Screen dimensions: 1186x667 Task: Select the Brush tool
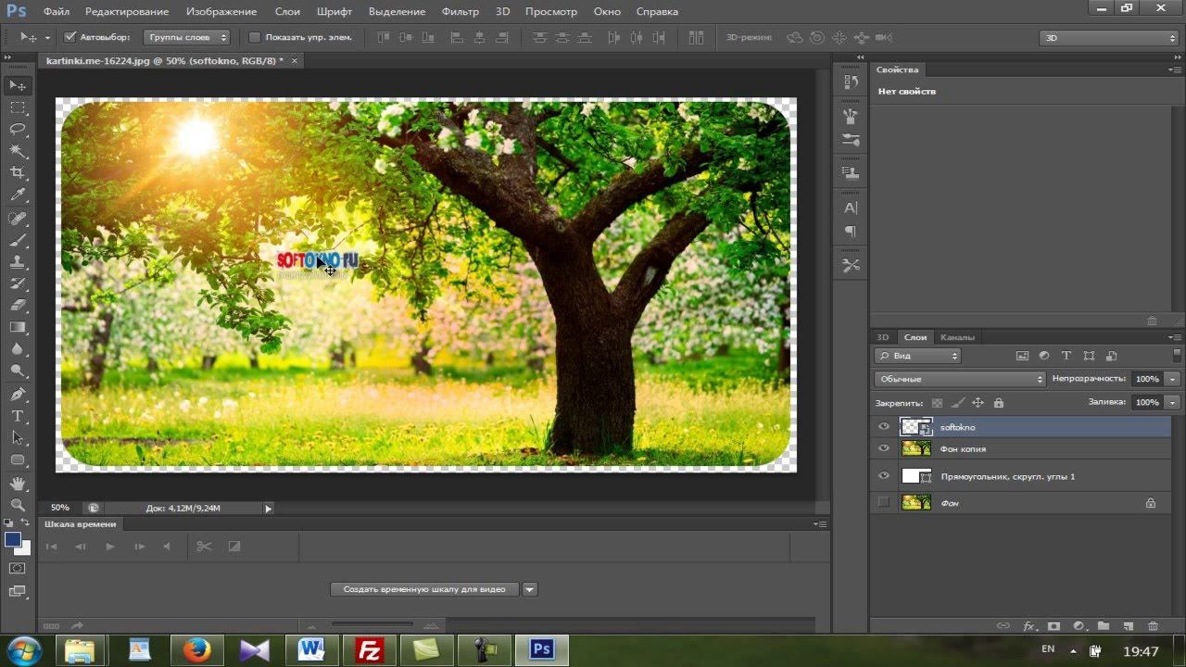18,240
